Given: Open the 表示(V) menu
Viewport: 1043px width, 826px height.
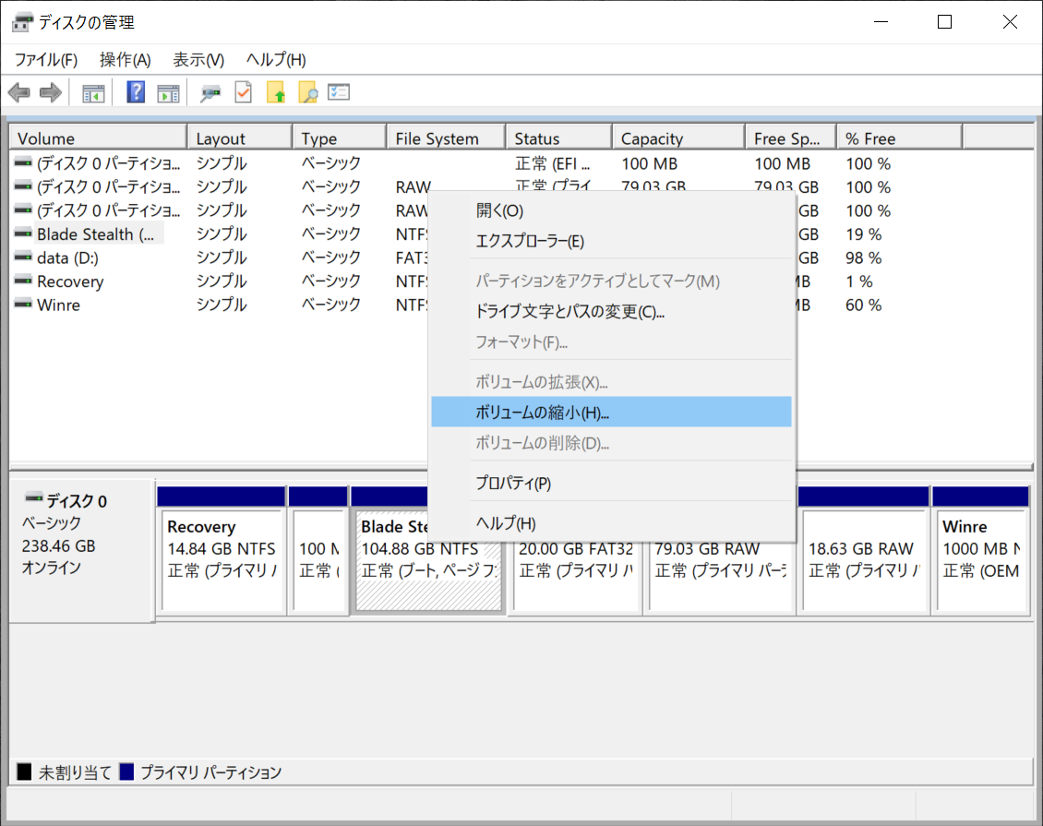Looking at the screenshot, I should pos(198,60).
